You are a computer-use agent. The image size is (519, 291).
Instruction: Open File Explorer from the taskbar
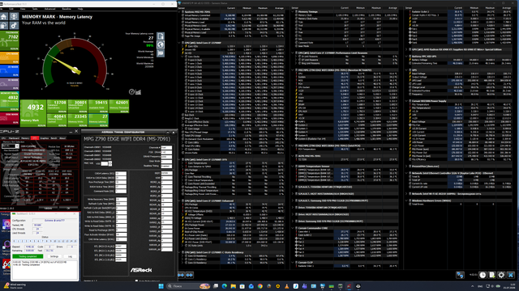(234, 286)
